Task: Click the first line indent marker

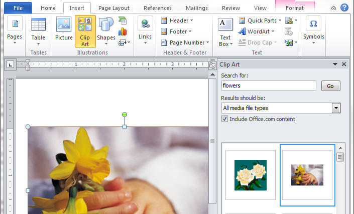Action: (x=28, y=62)
